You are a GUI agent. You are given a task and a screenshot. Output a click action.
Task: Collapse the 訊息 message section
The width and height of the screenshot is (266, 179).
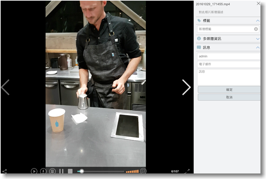[x=258, y=47]
